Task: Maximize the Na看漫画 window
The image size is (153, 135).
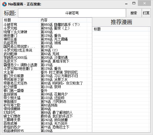Action: [x=134, y=3]
